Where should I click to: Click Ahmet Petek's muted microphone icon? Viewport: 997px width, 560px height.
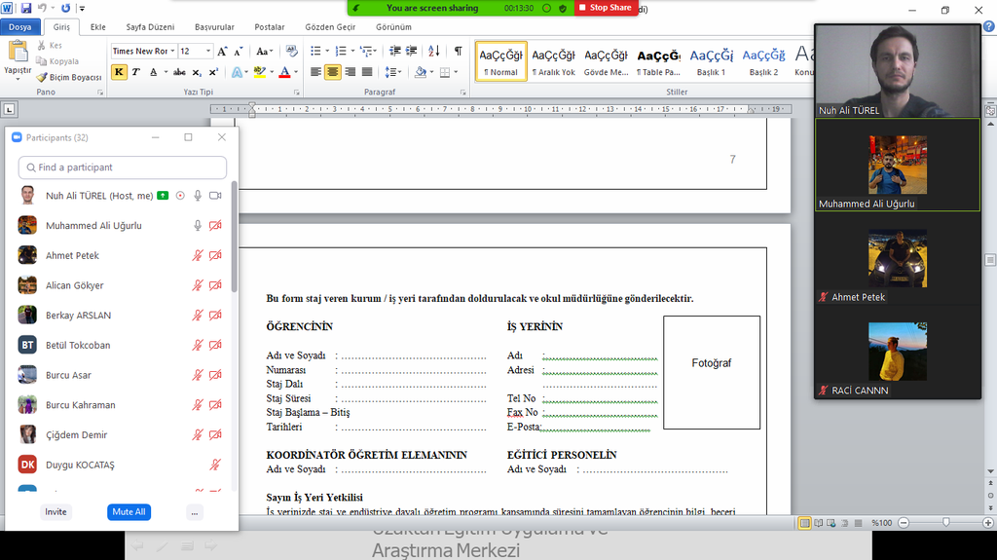tap(198, 256)
